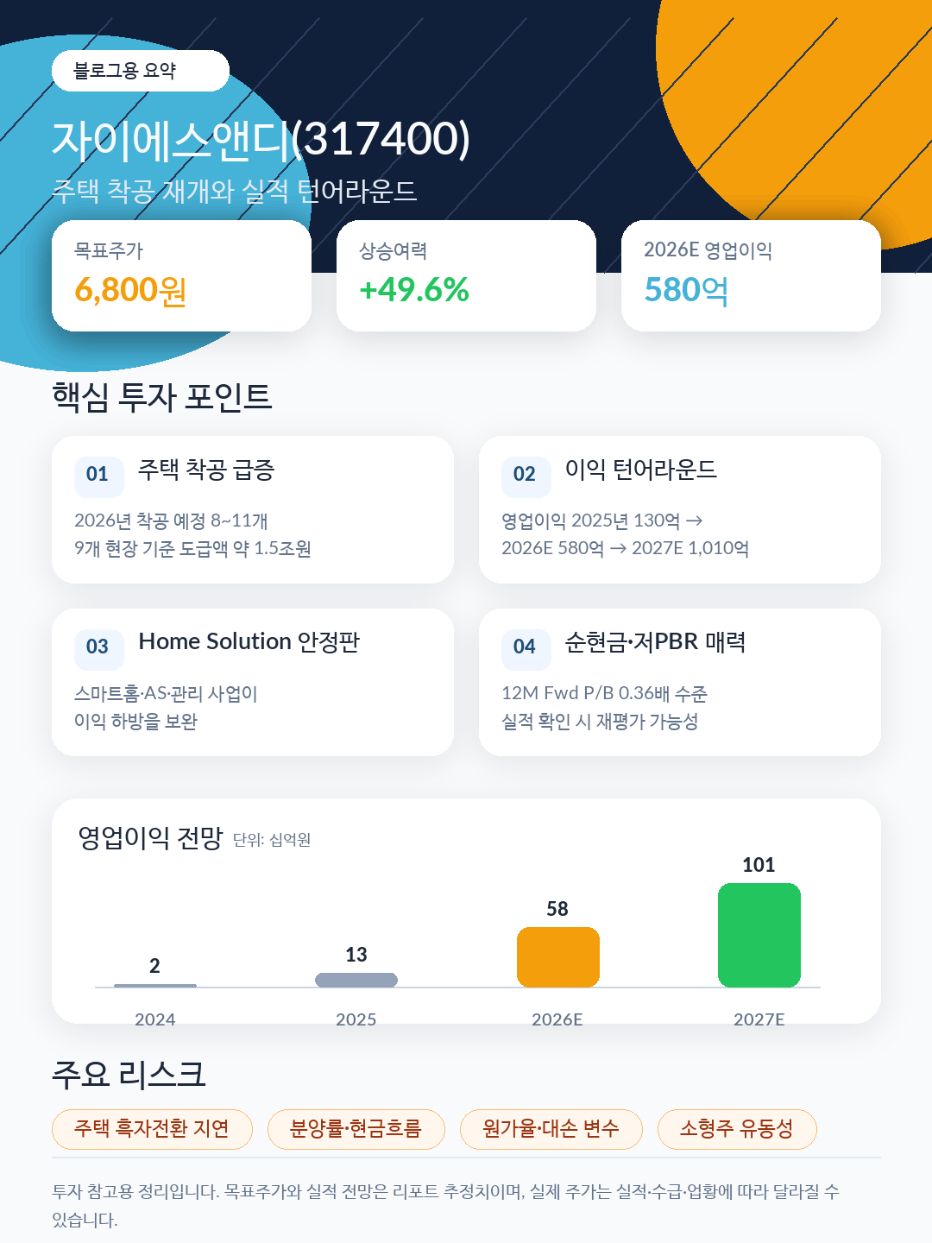The width and height of the screenshot is (932, 1243).
Task: Click the 04 number badge
Action: [526, 647]
